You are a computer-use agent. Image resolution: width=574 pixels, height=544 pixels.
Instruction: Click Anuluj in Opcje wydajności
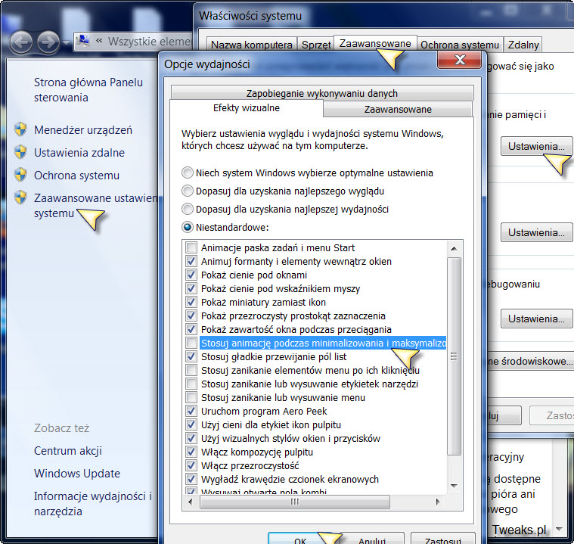(x=372, y=538)
